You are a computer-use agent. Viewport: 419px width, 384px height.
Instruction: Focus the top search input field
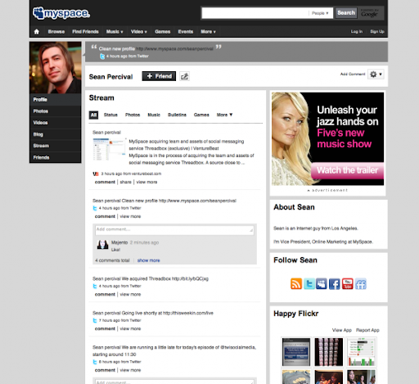(x=255, y=13)
